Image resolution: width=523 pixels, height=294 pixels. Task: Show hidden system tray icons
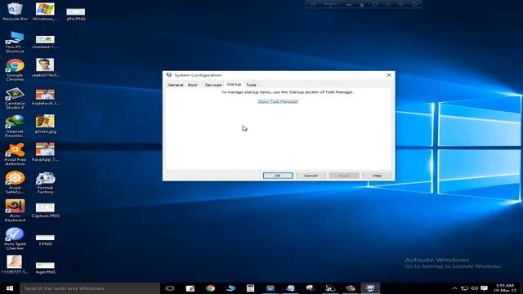point(454,288)
